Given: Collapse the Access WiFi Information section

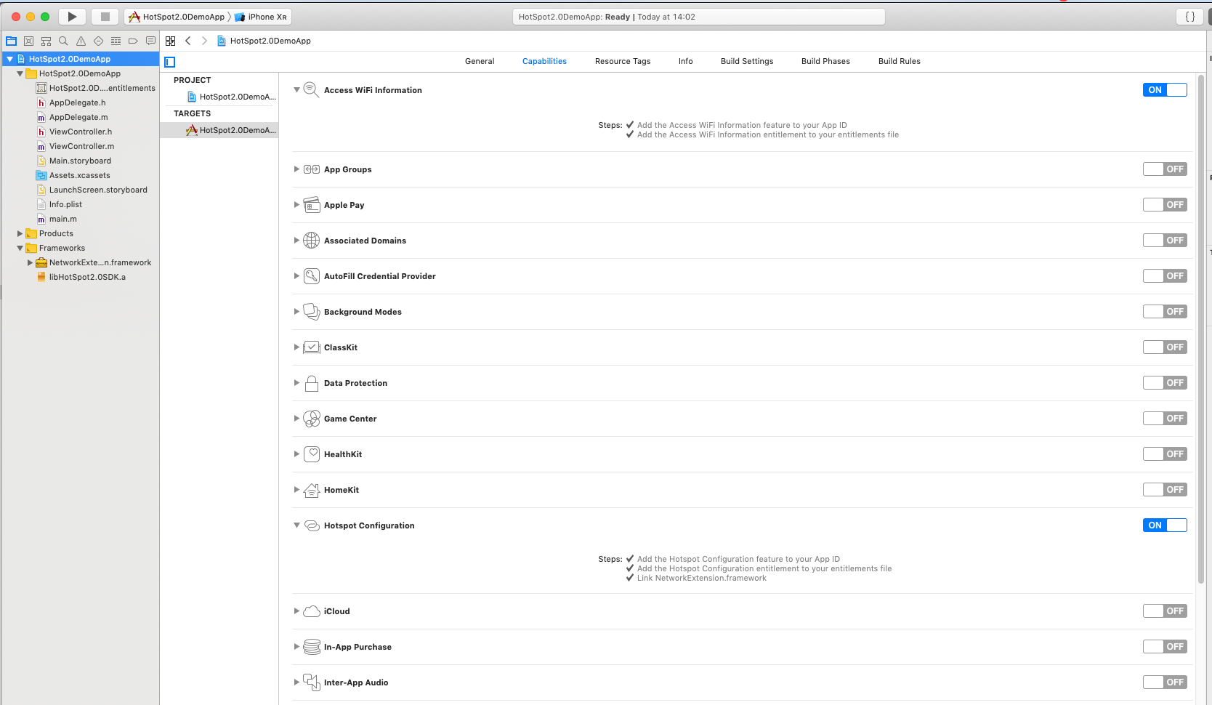Looking at the screenshot, I should pyautogui.click(x=296, y=90).
